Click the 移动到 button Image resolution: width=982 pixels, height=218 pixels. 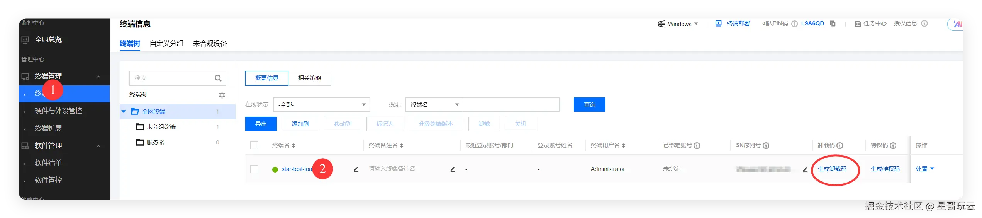(343, 124)
